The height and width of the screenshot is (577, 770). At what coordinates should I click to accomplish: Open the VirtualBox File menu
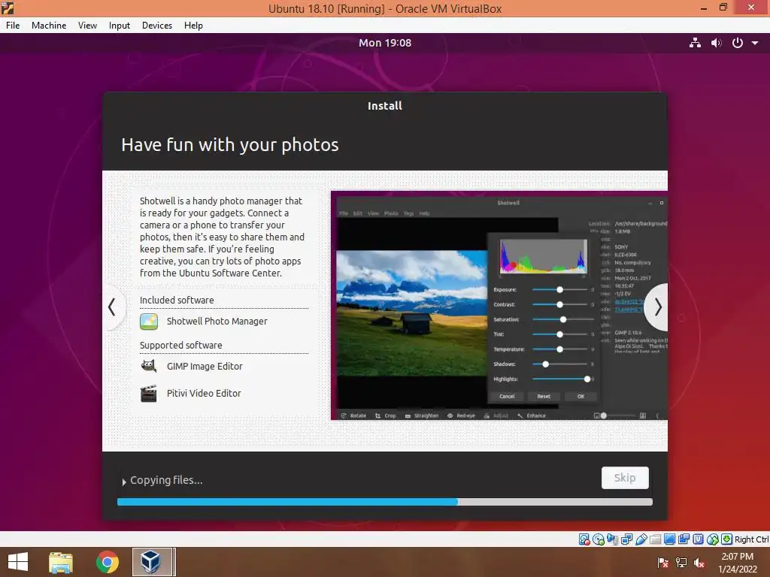[13, 26]
